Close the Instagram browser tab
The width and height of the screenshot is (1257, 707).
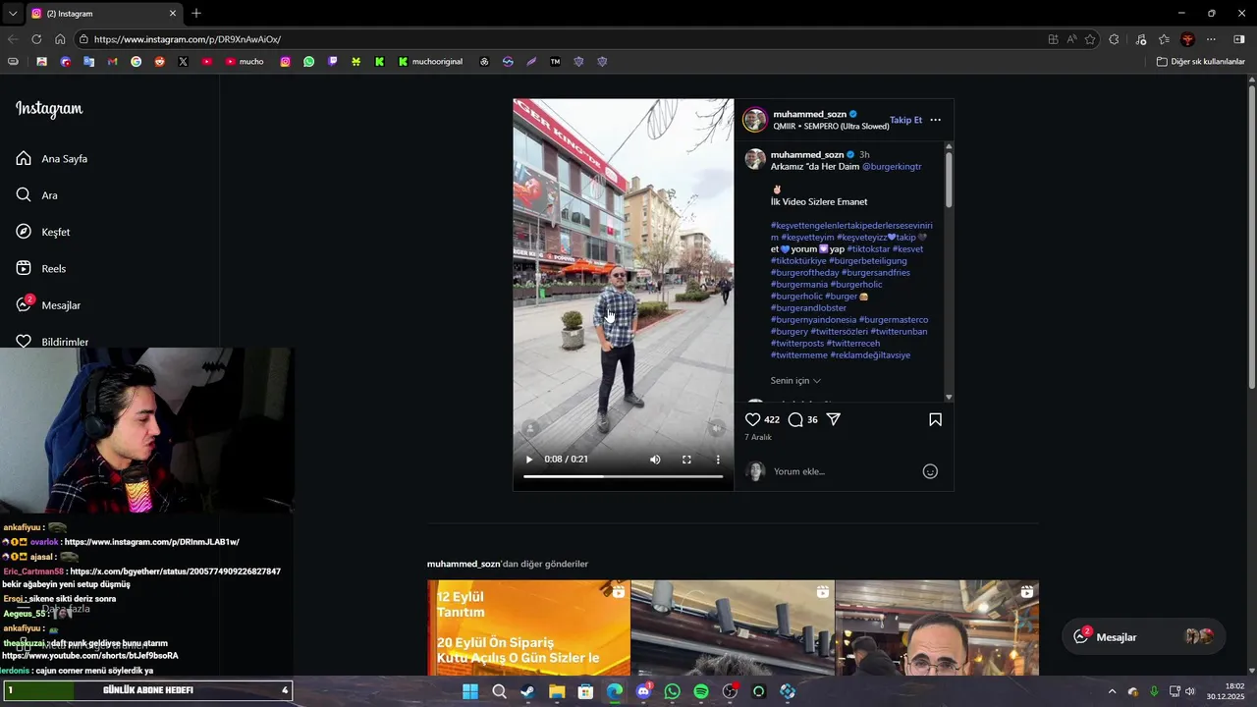173,14
